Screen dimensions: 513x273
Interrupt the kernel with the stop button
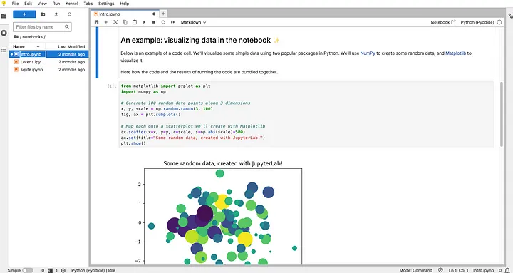click(153, 22)
